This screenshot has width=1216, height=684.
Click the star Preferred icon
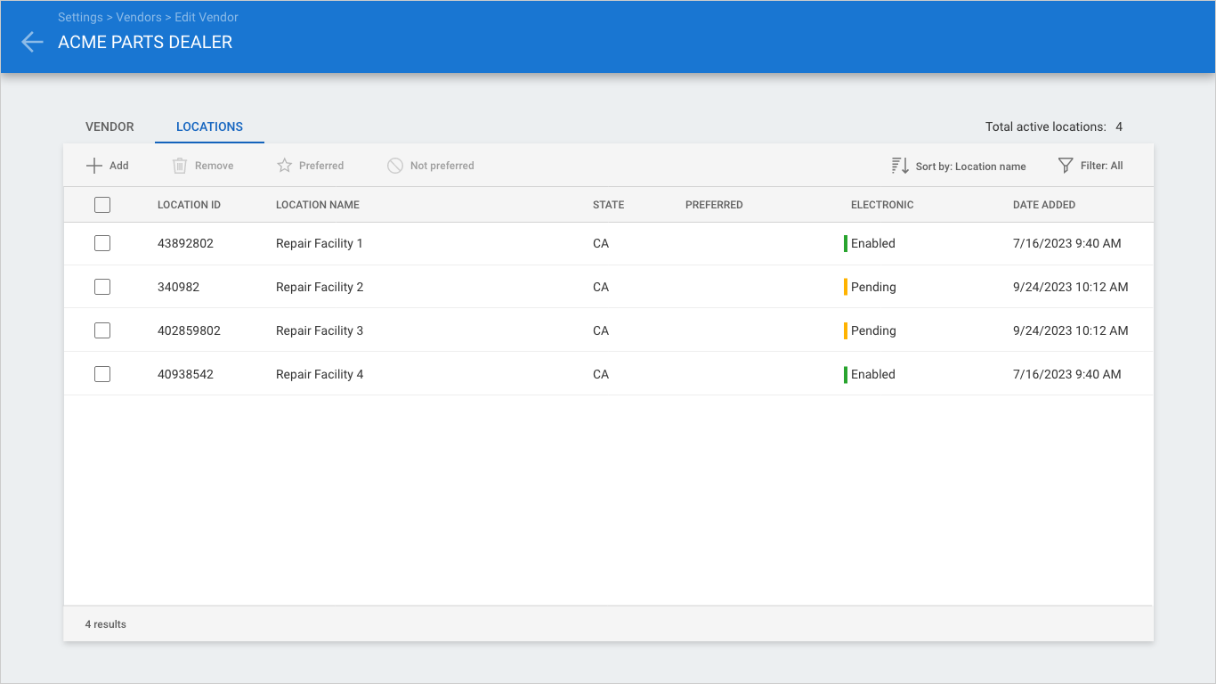tap(285, 166)
